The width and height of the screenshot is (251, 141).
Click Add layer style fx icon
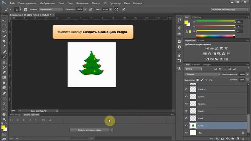[x=217, y=139]
